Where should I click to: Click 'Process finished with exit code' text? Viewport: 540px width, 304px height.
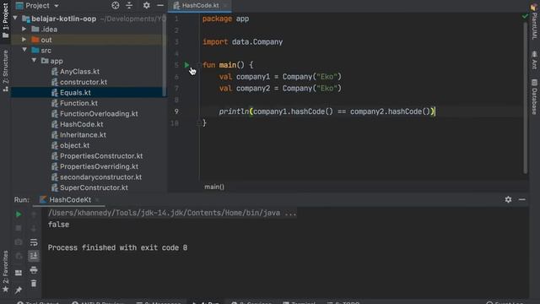pos(117,247)
